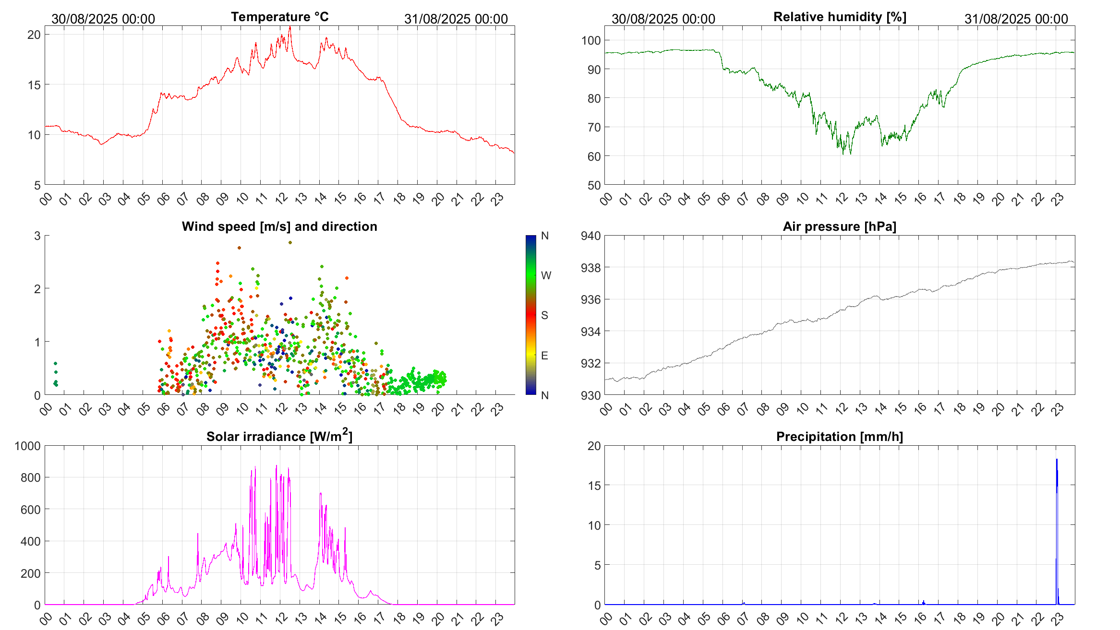Click the S label on the colorbar
Screen dimensions: 1120x630
coord(544,315)
